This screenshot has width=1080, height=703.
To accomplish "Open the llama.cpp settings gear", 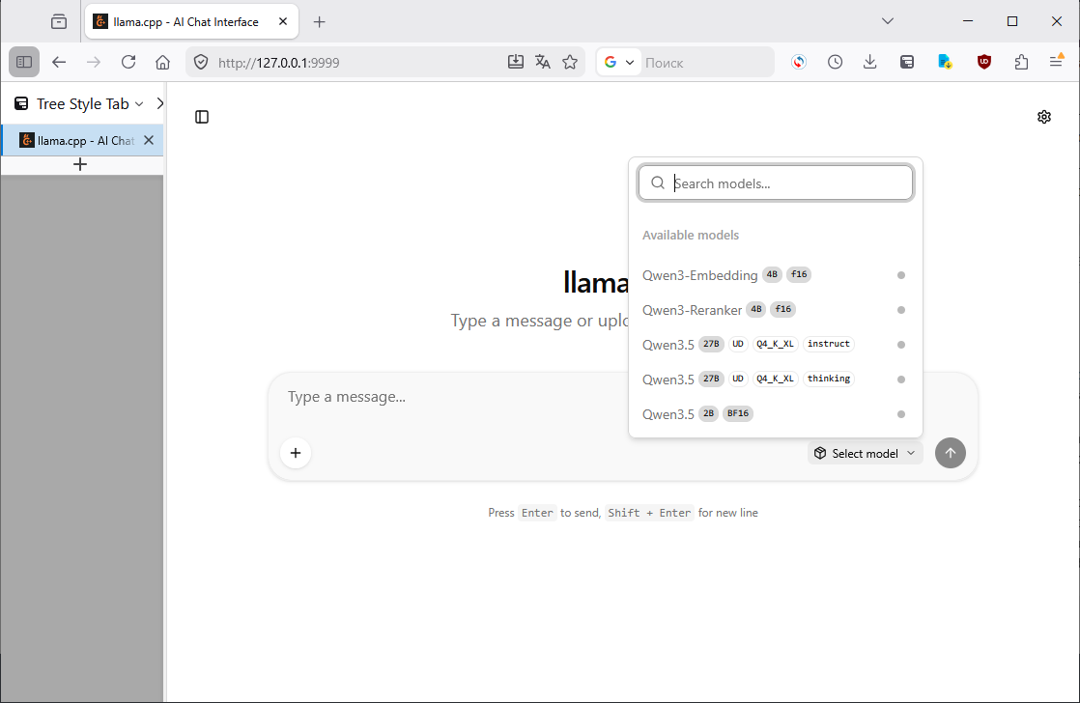I will point(1044,116).
